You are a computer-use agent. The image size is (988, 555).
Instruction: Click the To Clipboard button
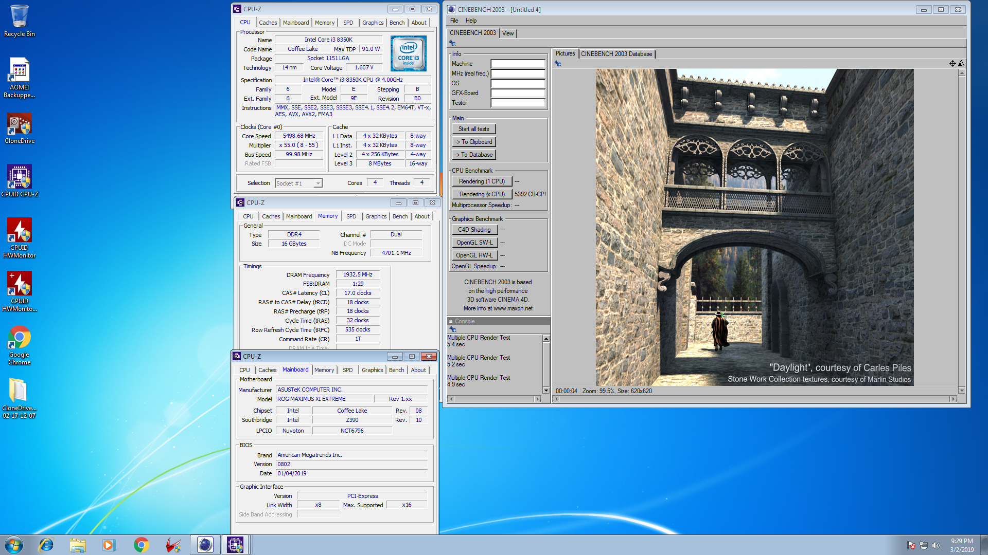473,142
